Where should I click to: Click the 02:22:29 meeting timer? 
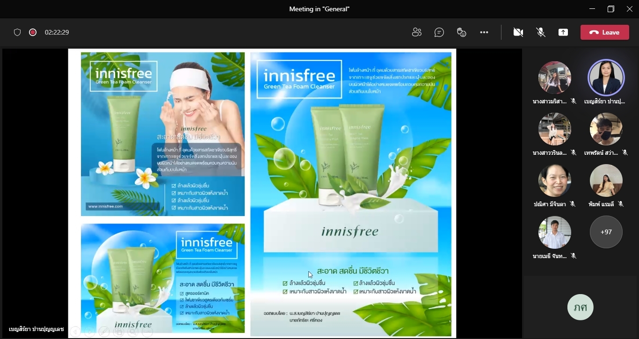pos(57,32)
